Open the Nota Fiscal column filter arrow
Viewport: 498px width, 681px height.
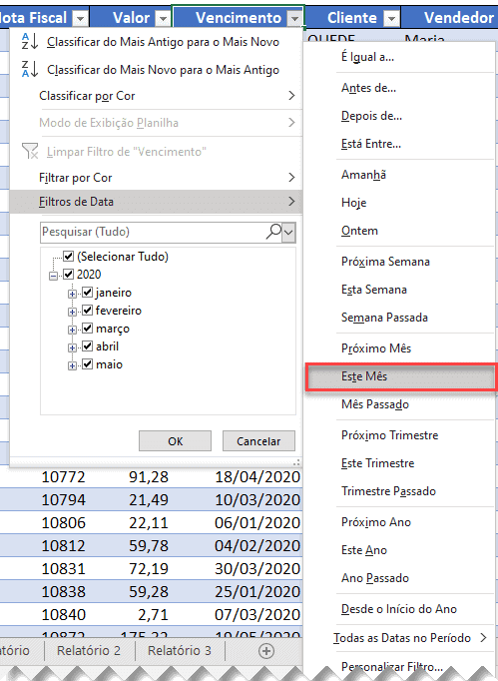click(x=81, y=18)
